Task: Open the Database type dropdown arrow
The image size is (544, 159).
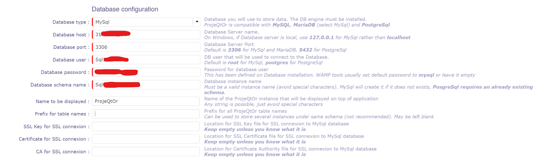Action: click(197, 22)
